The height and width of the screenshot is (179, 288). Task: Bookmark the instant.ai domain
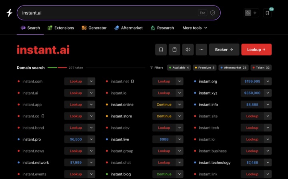point(161,50)
